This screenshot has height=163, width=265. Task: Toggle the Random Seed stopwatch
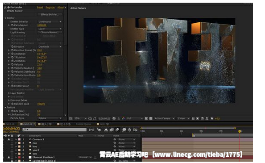tap(12, 104)
